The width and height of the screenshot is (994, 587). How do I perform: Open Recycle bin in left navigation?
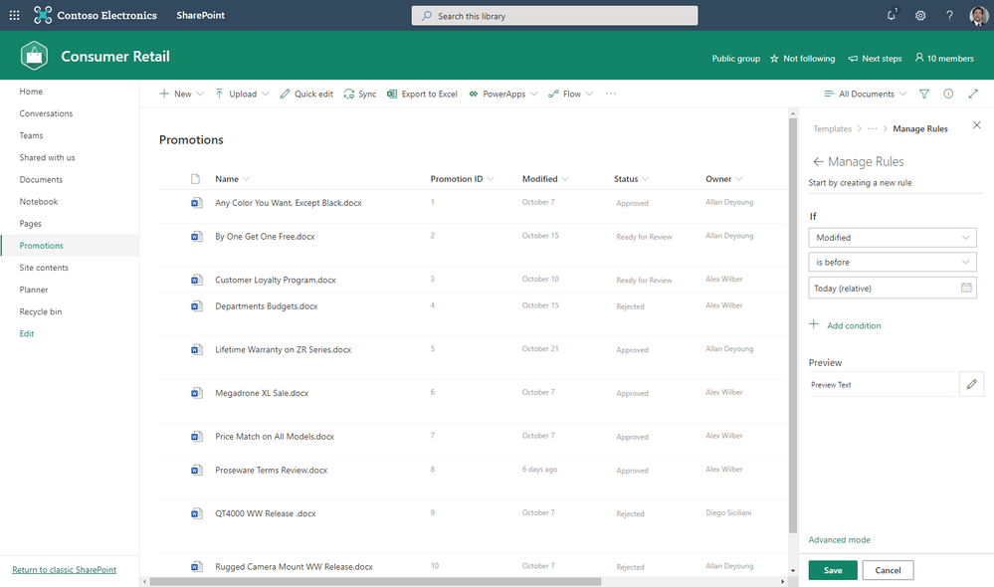click(41, 311)
